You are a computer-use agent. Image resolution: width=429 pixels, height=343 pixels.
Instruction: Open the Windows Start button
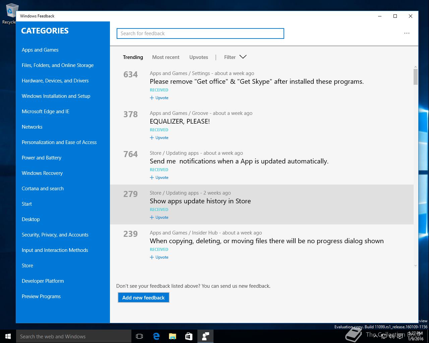[8, 336]
